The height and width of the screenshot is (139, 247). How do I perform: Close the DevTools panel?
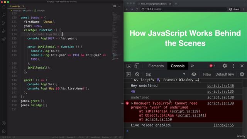[242, 66]
